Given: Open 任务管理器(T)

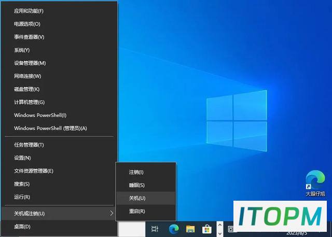Looking at the screenshot, I should coord(59,145).
